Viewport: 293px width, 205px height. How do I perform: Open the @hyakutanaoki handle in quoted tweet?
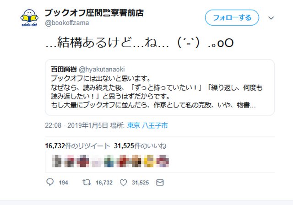pos(102,70)
